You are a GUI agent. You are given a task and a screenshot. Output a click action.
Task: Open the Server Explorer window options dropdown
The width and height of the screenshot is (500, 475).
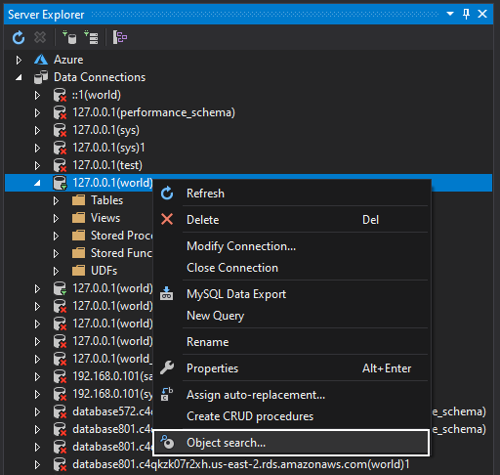pos(450,14)
